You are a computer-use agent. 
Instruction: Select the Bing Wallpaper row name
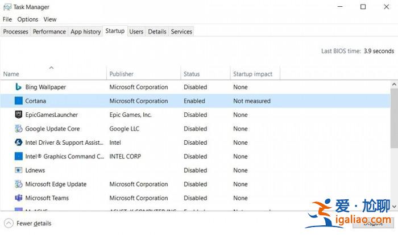coord(45,87)
